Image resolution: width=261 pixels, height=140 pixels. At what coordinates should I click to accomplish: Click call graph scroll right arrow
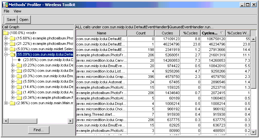click(71, 121)
